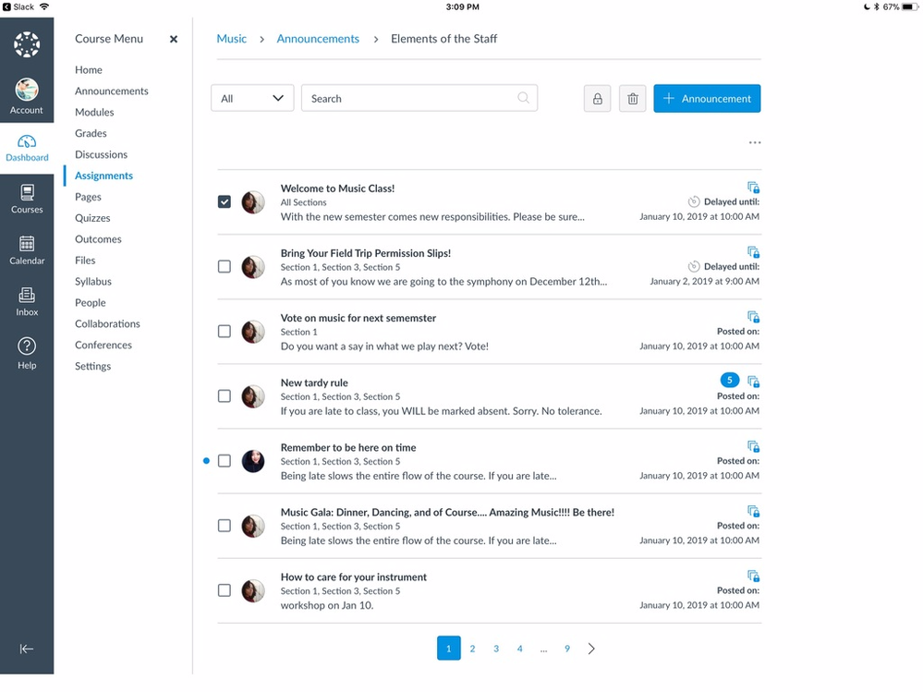The width and height of the screenshot is (923, 692).
Task: Open the Help question mark icon
Action: click(x=27, y=352)
